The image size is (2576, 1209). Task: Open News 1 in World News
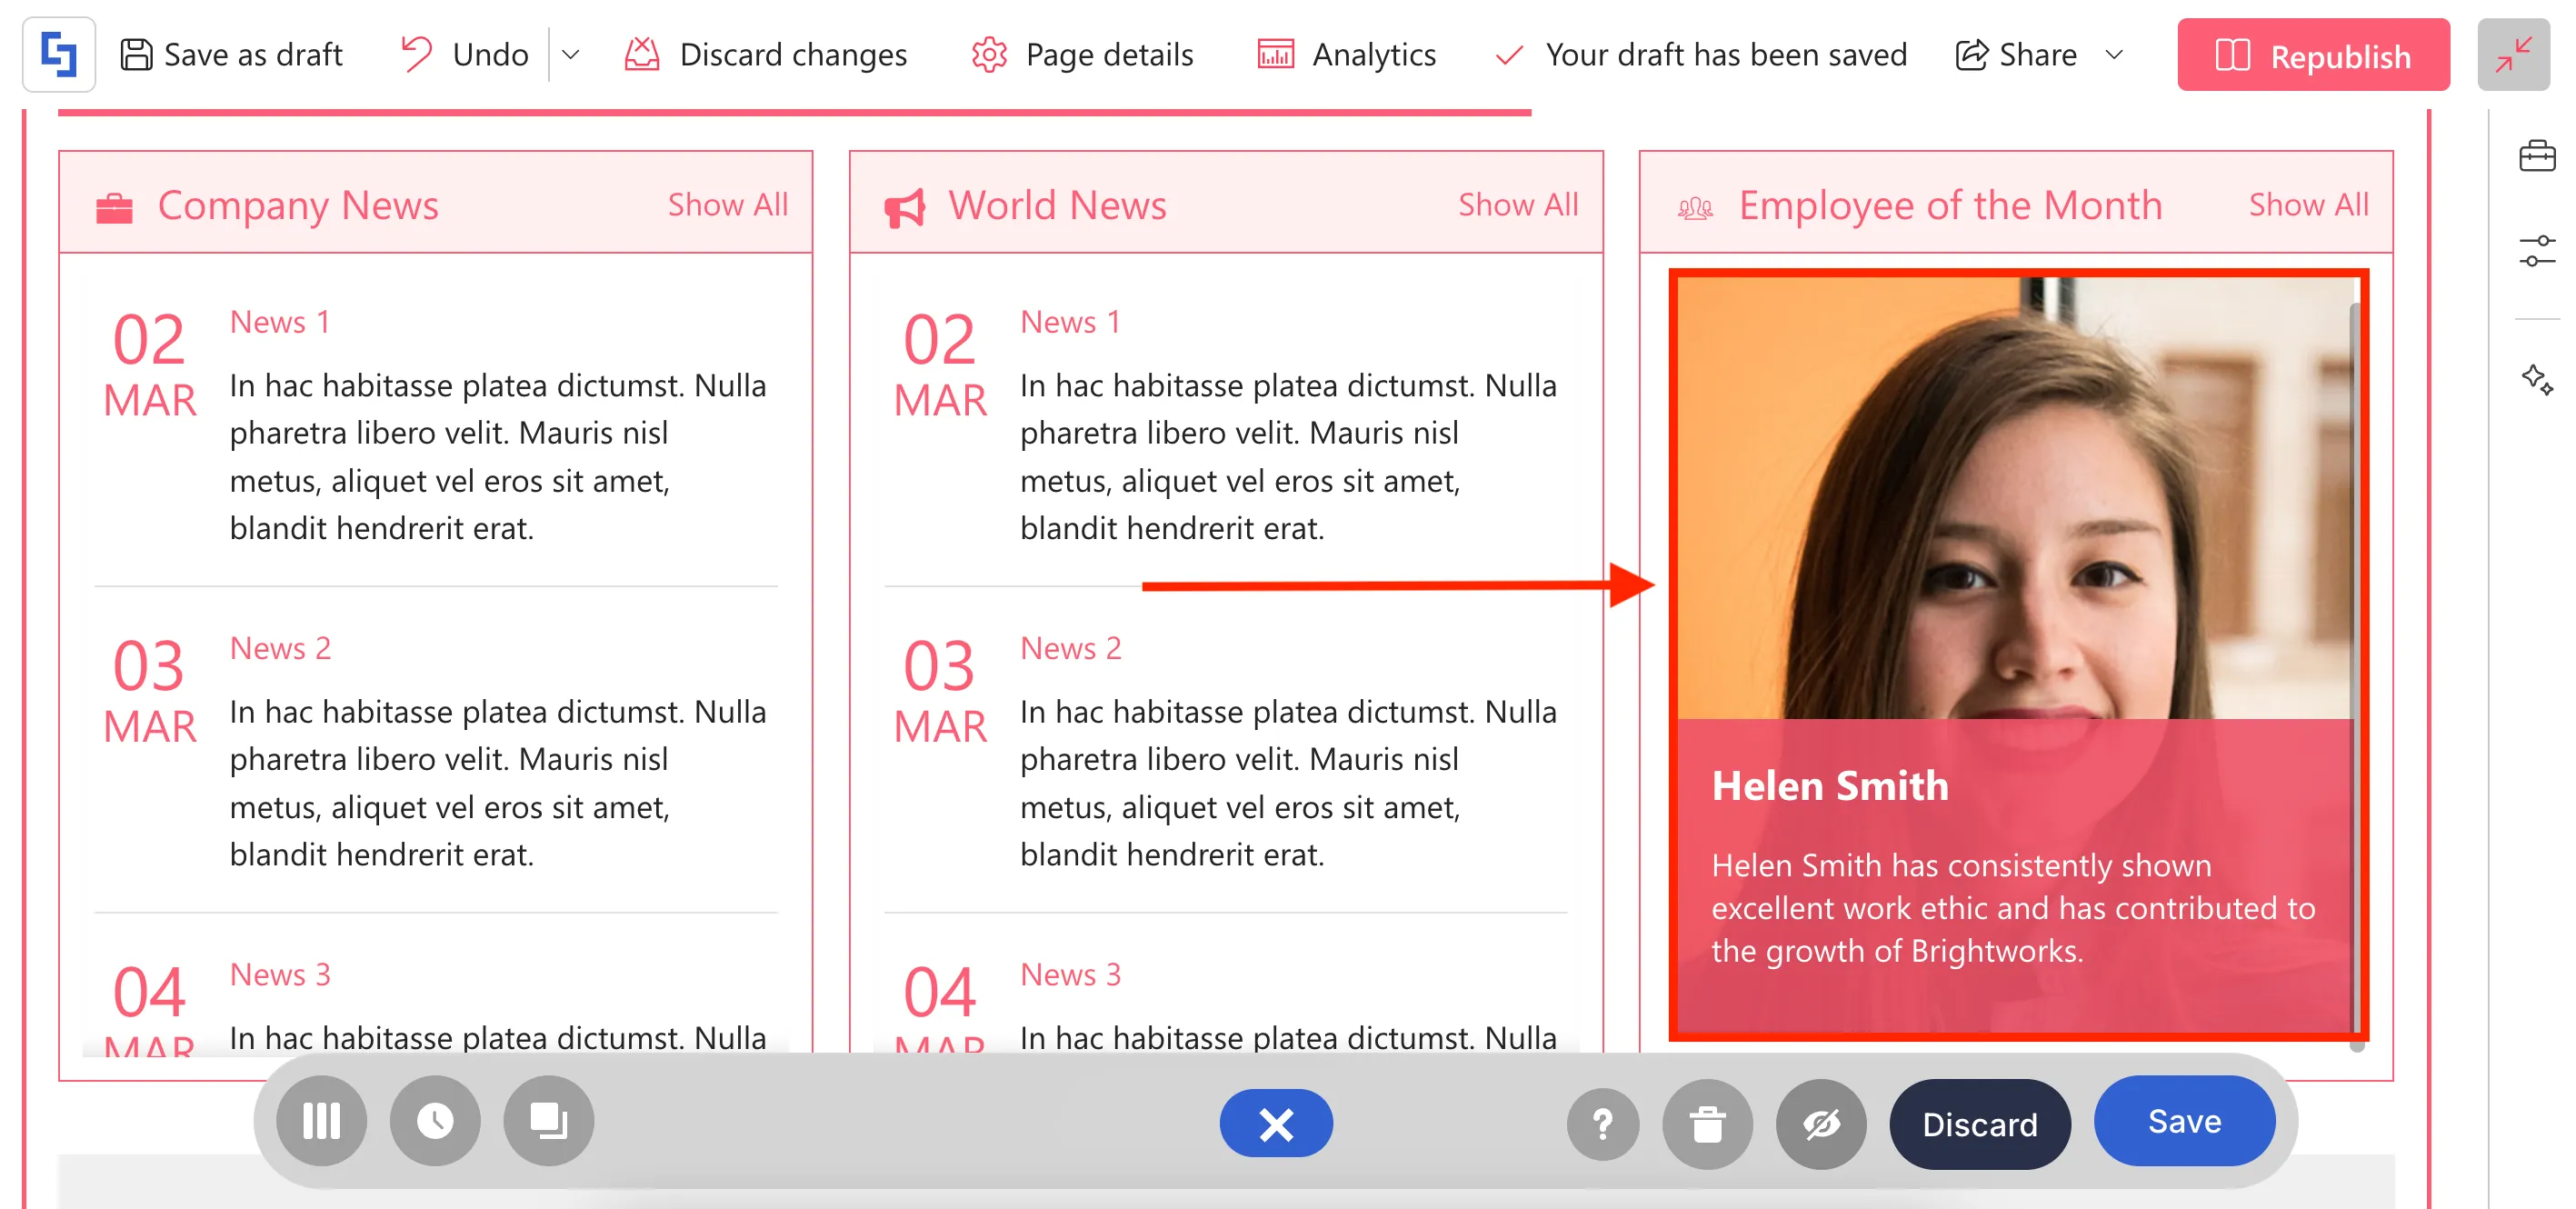tap(1070, 322)
